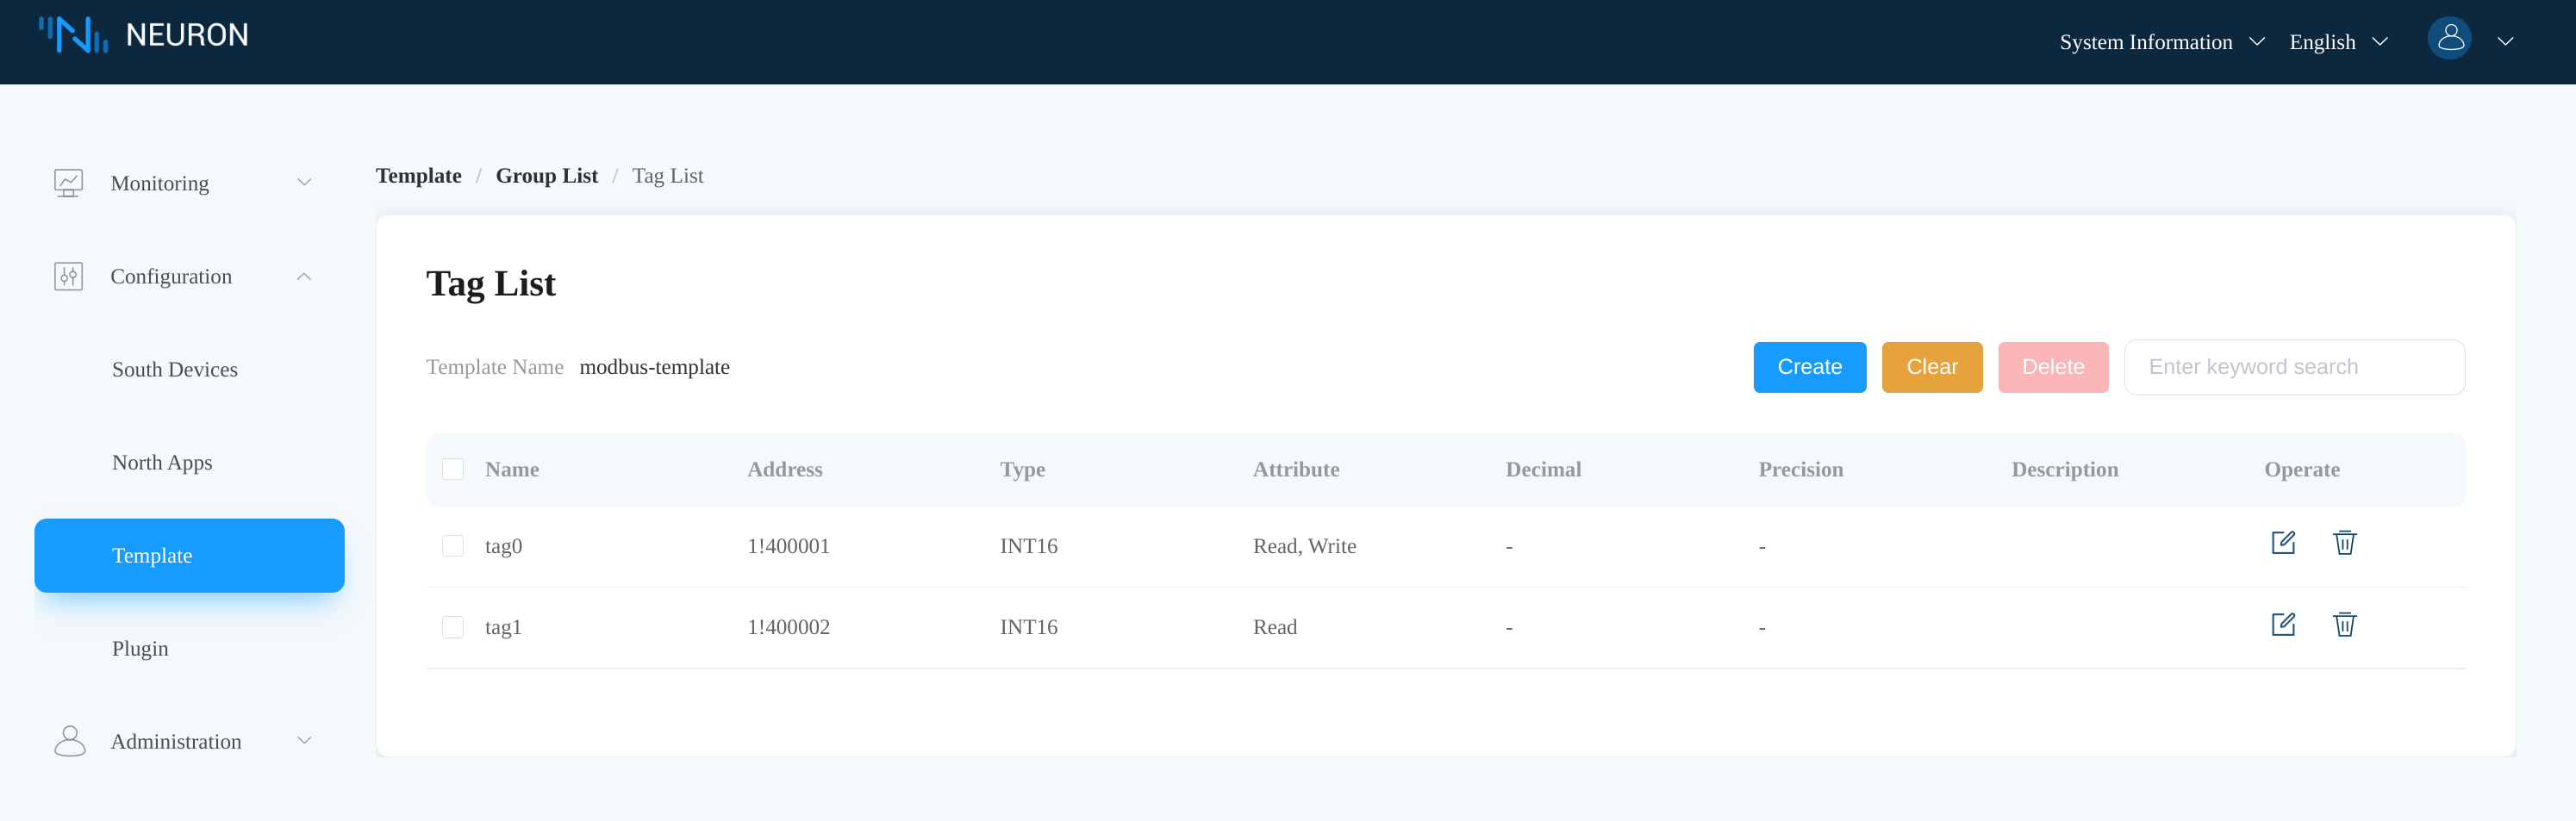The width and height of the screenshot is (2576, 821).
Task: Click the Monitoring chart icon in sidebar
Action: [x=68, y=183]
